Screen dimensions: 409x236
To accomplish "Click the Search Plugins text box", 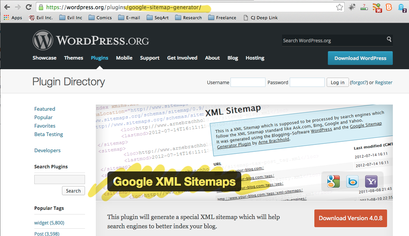I will click(59, 179).
